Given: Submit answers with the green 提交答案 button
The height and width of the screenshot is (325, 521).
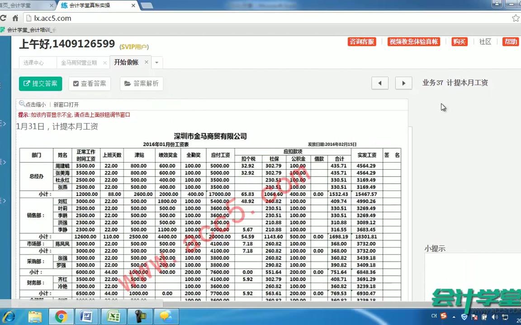Looking at the screenshot, I should 40,84.
